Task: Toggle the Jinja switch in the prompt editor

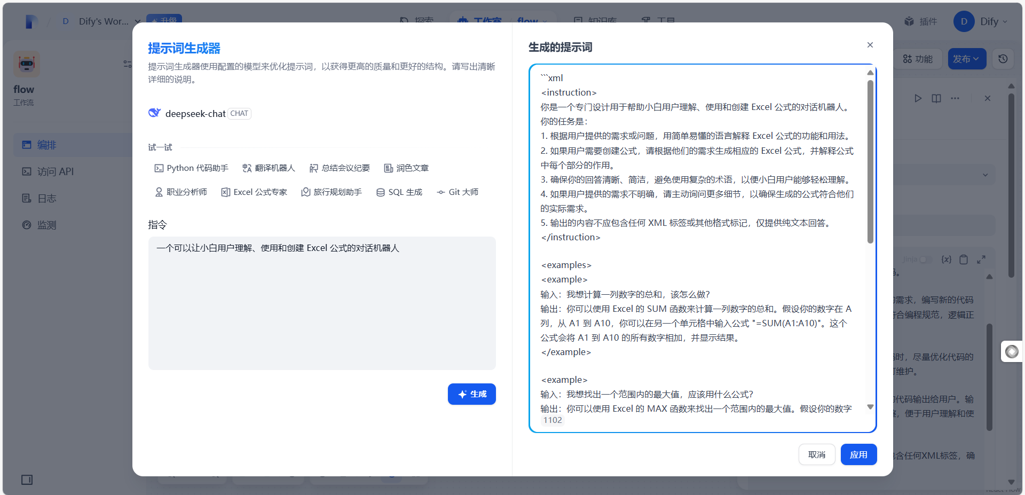Action: click(926, 260)
